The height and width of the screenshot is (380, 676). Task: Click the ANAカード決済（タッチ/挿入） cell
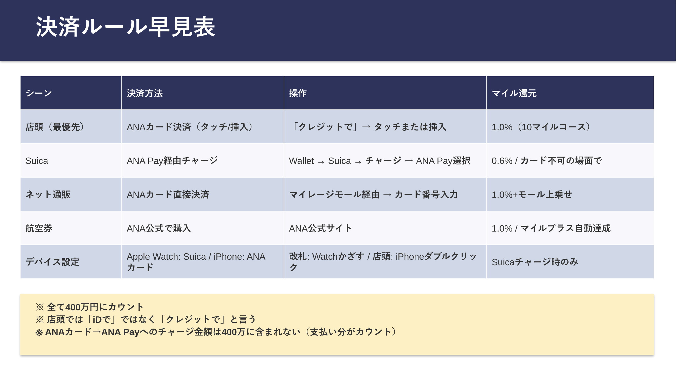tap(190, 127)
